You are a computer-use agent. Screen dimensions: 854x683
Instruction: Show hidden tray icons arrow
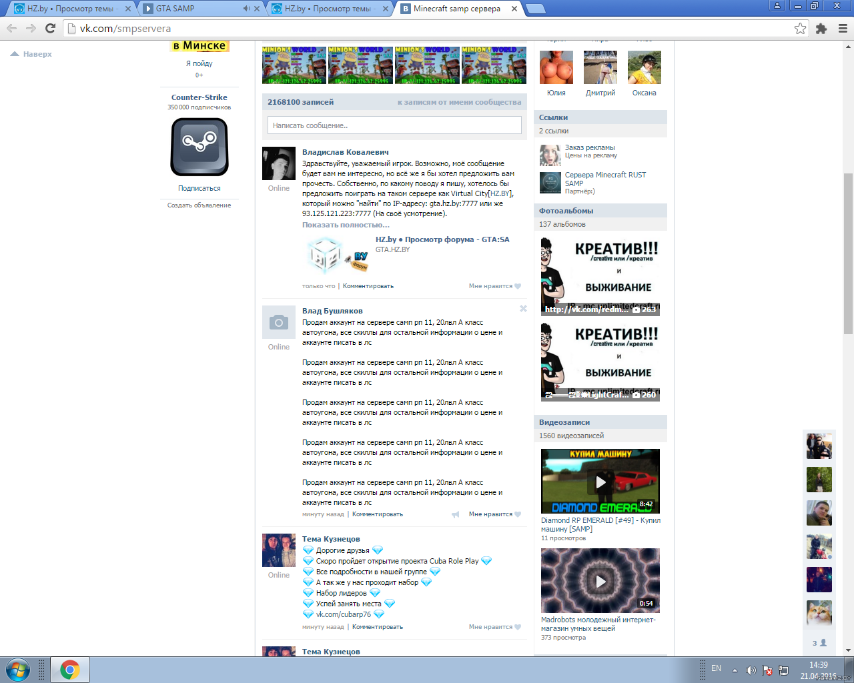click(735, 670)
